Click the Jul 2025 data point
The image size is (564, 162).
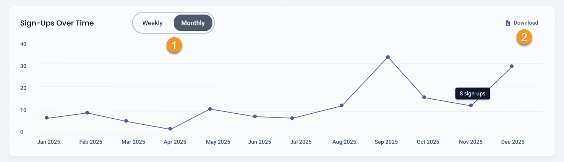tap(292, 118)
